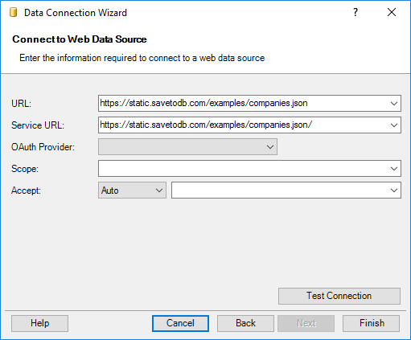Click the Cancel button

point(180,323)
